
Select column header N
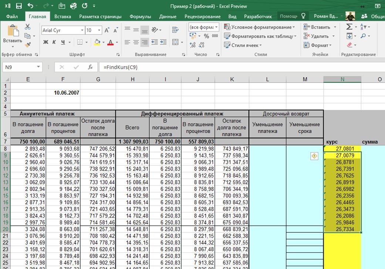pos(342,79)
